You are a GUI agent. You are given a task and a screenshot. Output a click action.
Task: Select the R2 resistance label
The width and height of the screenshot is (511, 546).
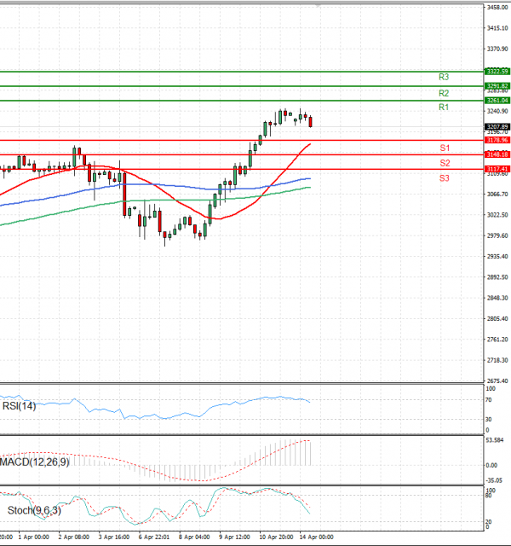coord(444,93)
